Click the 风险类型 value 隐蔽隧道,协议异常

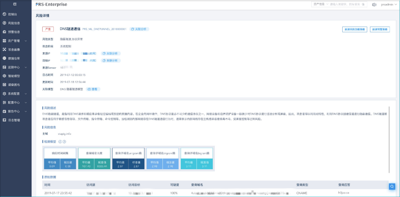pyautogui.click(x=71, y=39)
